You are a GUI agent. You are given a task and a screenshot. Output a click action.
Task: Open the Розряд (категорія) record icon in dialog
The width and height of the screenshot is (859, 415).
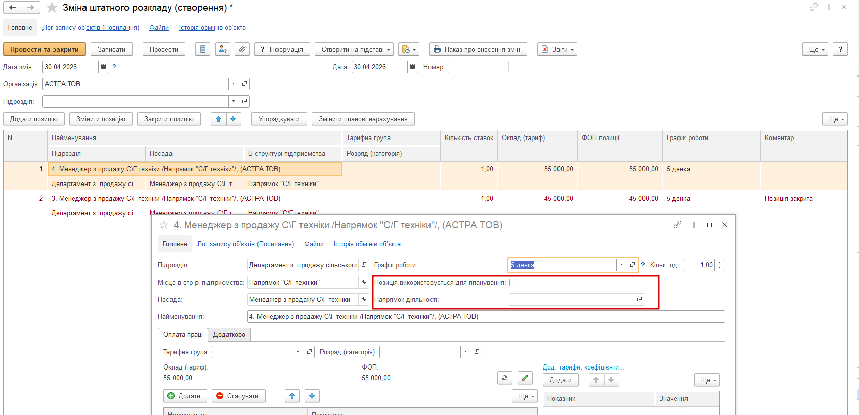(477, 352)
